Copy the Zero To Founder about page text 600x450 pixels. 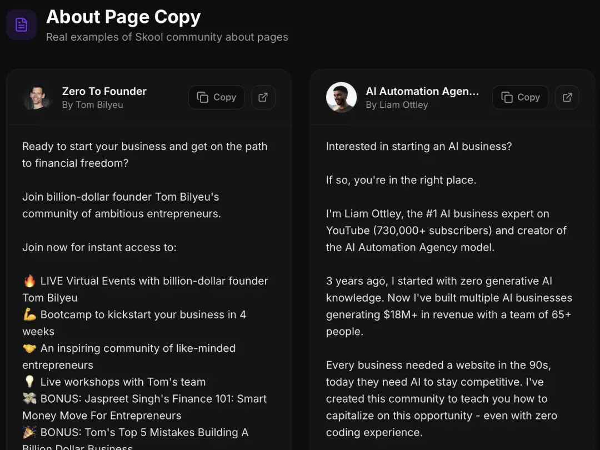216,97
